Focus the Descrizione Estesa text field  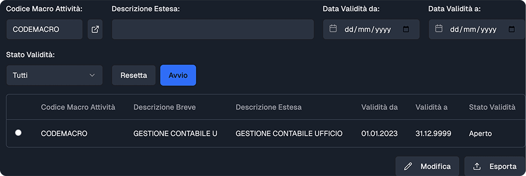213,29
